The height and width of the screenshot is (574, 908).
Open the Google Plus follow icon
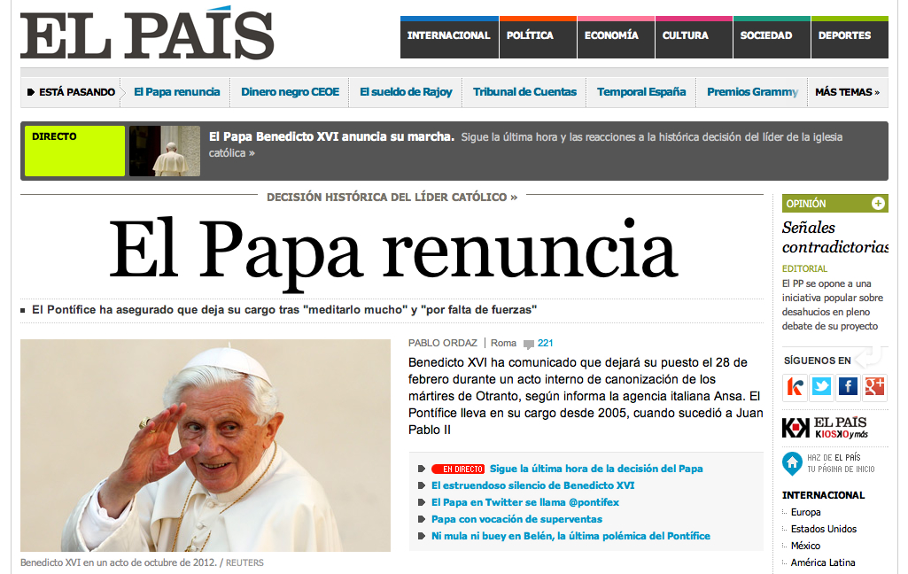click(x=874, y=387)
